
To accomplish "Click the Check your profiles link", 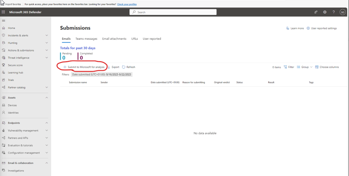I will [x=127, y=4].
